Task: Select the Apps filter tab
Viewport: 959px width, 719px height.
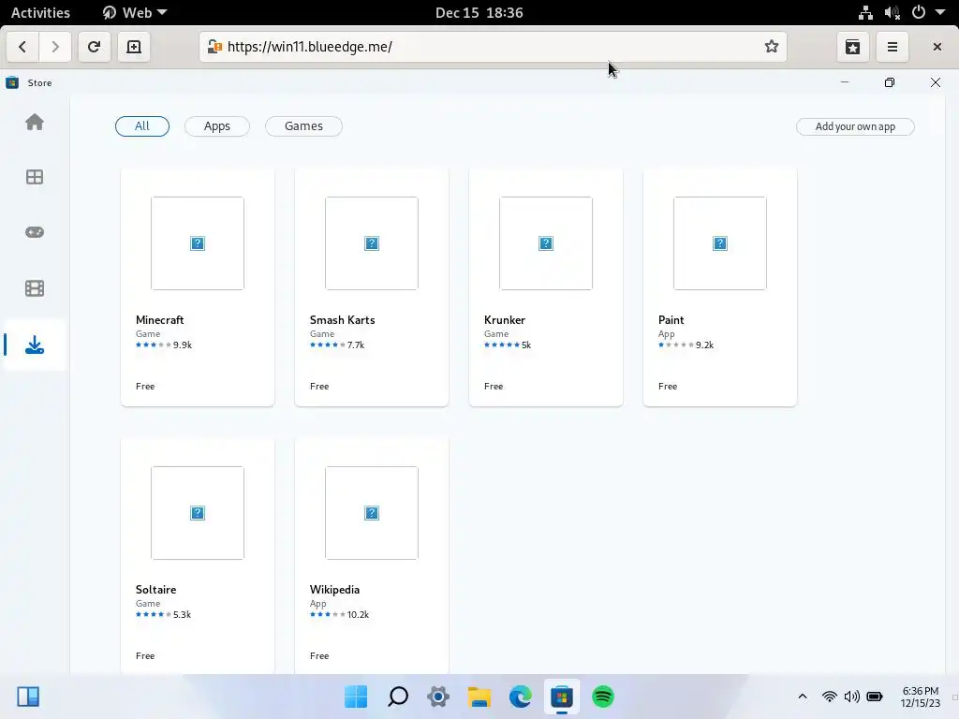Action: (x=217, y=126)
